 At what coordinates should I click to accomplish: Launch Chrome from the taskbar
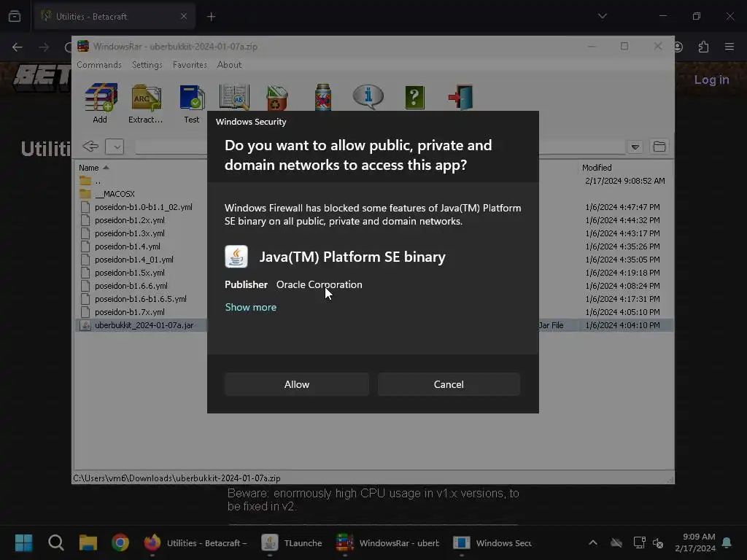120,542
